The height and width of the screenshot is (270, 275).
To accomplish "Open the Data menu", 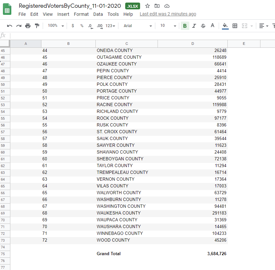I will tap(98, 14).
